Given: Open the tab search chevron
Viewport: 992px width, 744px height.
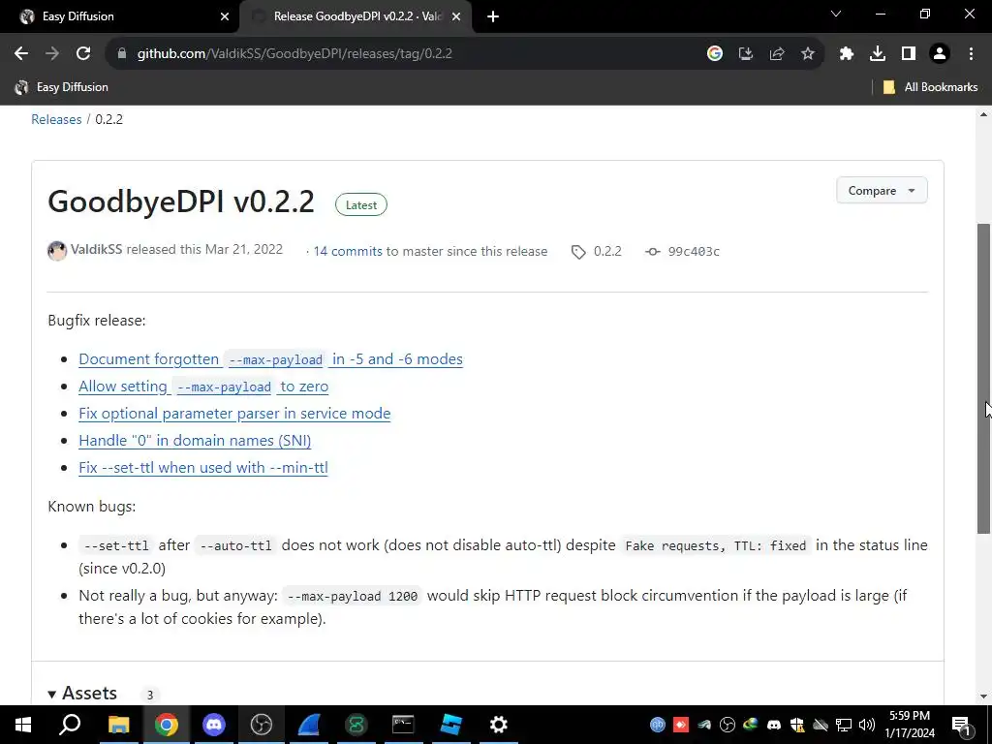Looking at the screenshot, I should pos(836,14).
